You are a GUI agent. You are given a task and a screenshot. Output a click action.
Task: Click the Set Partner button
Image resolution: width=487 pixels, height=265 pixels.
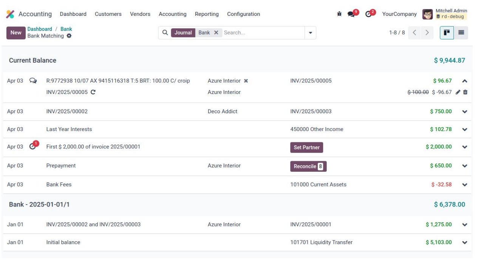click(306, 148)
